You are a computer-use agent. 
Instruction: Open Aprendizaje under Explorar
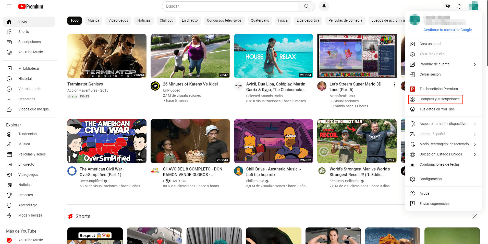pos(29,205)
